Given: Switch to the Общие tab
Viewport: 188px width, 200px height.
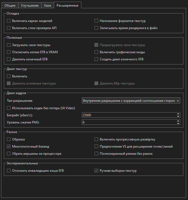Looking at the screenshot, I should point(10,5).
